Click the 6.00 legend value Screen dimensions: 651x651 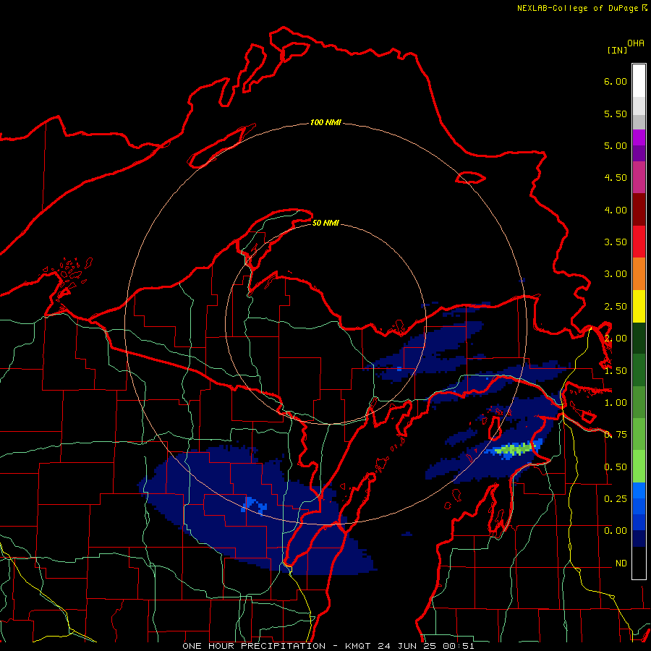click(616, 81)
